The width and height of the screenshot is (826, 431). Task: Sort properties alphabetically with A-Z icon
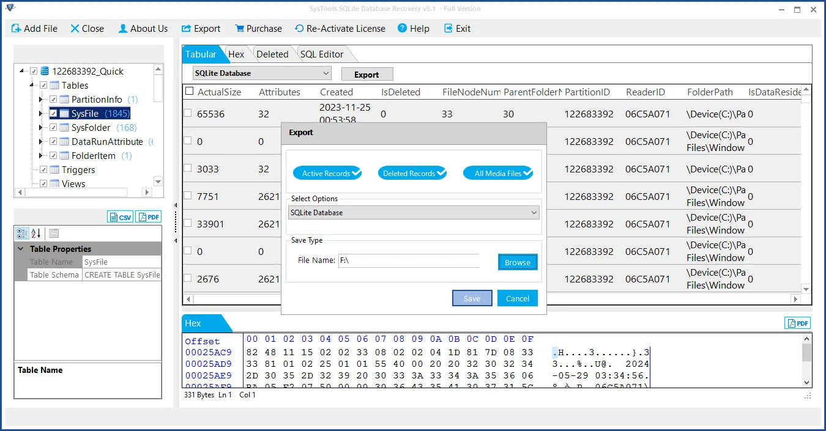point(36,233)
